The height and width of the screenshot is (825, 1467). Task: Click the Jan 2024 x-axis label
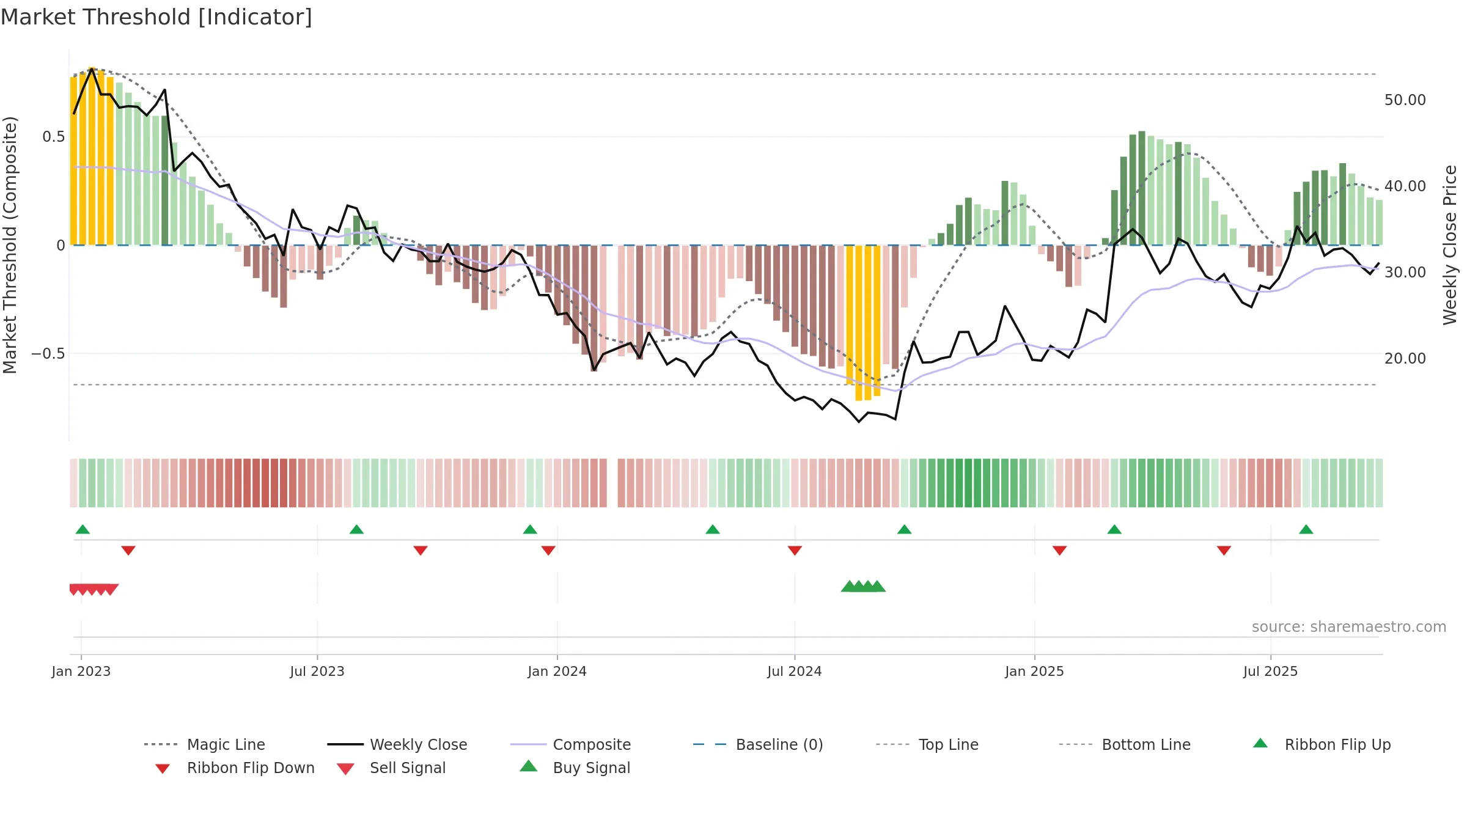pyautogui.click(x=557, y=672)
